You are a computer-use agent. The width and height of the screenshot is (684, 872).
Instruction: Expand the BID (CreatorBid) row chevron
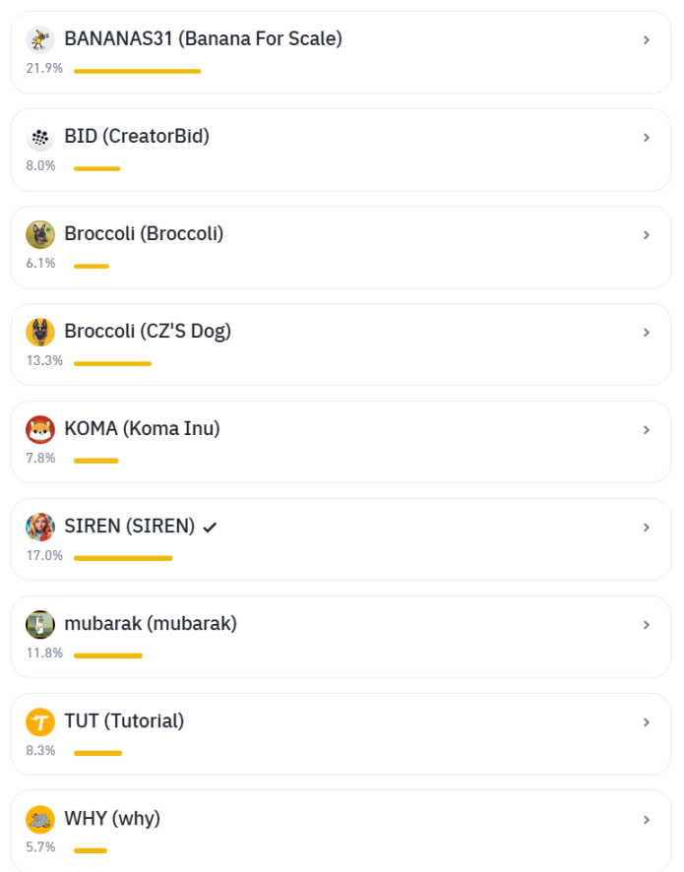click(647, 138)
